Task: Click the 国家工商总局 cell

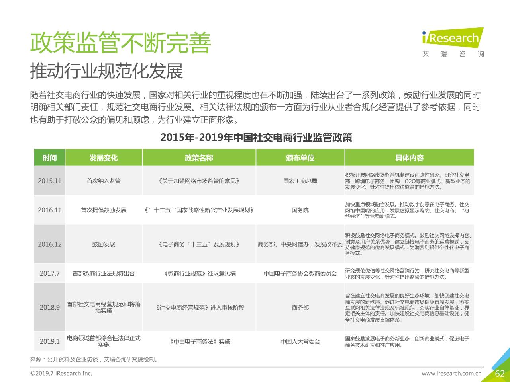Action: (300, 181)
